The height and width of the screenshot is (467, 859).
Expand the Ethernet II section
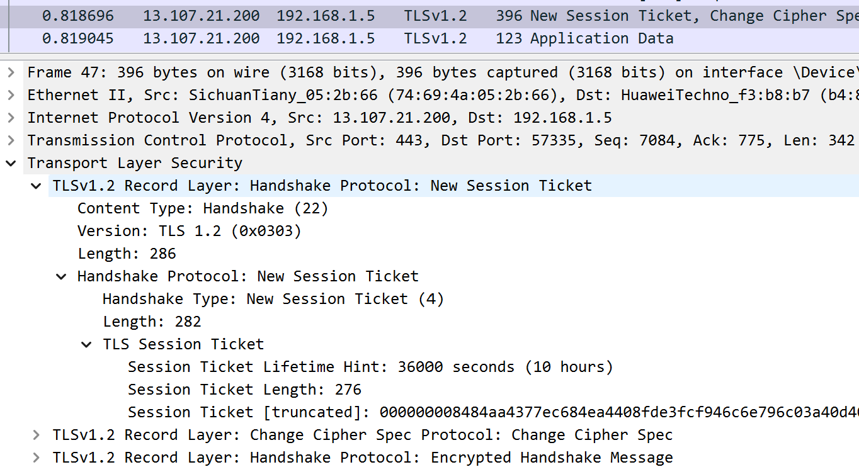pos(11,95)
